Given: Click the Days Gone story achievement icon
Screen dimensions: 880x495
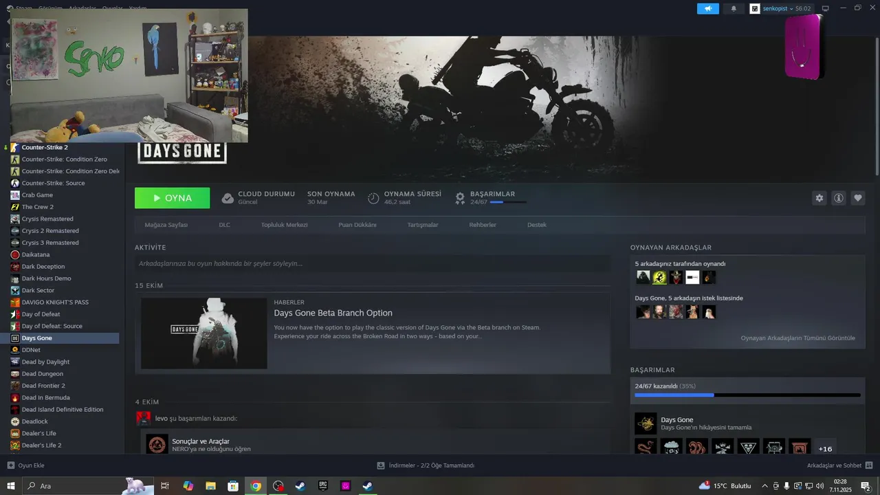Looking at the screenshot, I should [646, 423].
